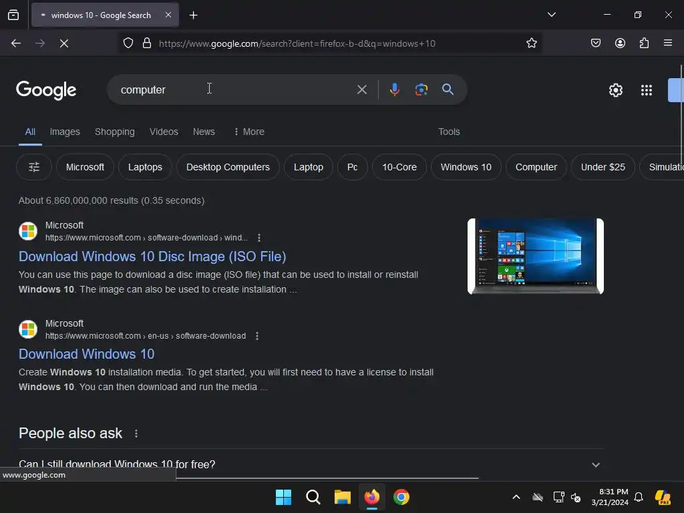Screen dimensions: 684x513
Task: Close the 'windows 10 - Google Search' tab
Action: tap(168, 15)
